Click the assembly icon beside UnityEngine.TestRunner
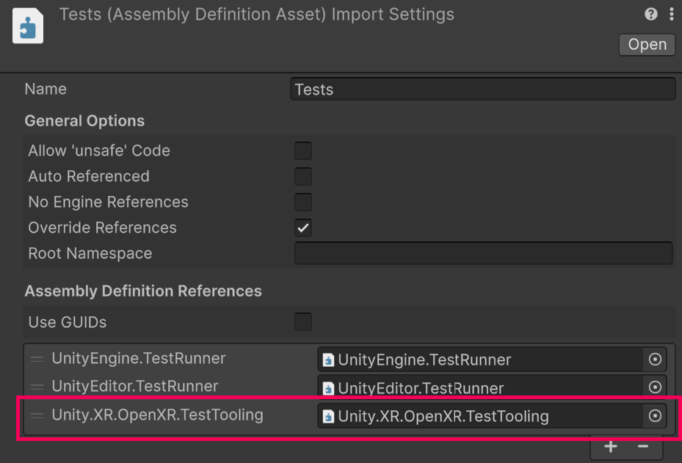This screenshot has width=682, height=463. (x=328, y=360)
